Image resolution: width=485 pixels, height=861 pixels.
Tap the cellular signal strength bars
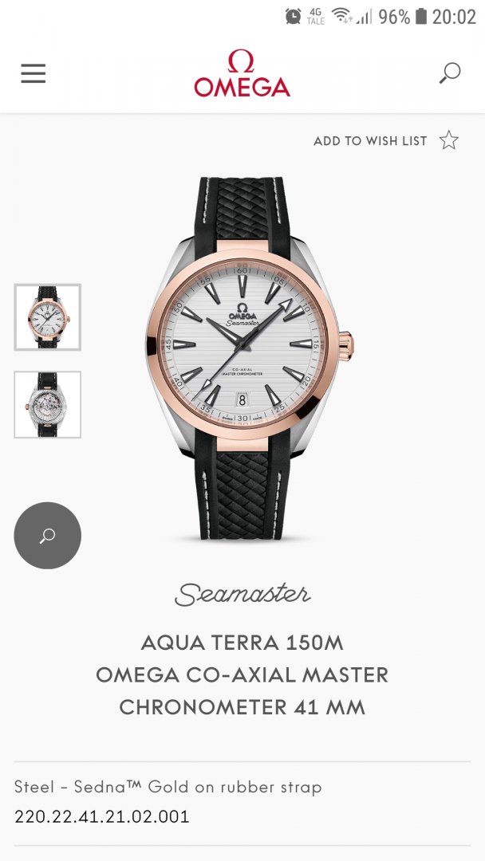[x=365, y=17]
